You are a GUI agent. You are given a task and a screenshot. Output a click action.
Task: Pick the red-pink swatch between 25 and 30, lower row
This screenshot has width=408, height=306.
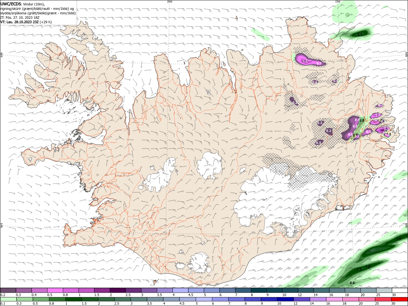click(383, 299)
